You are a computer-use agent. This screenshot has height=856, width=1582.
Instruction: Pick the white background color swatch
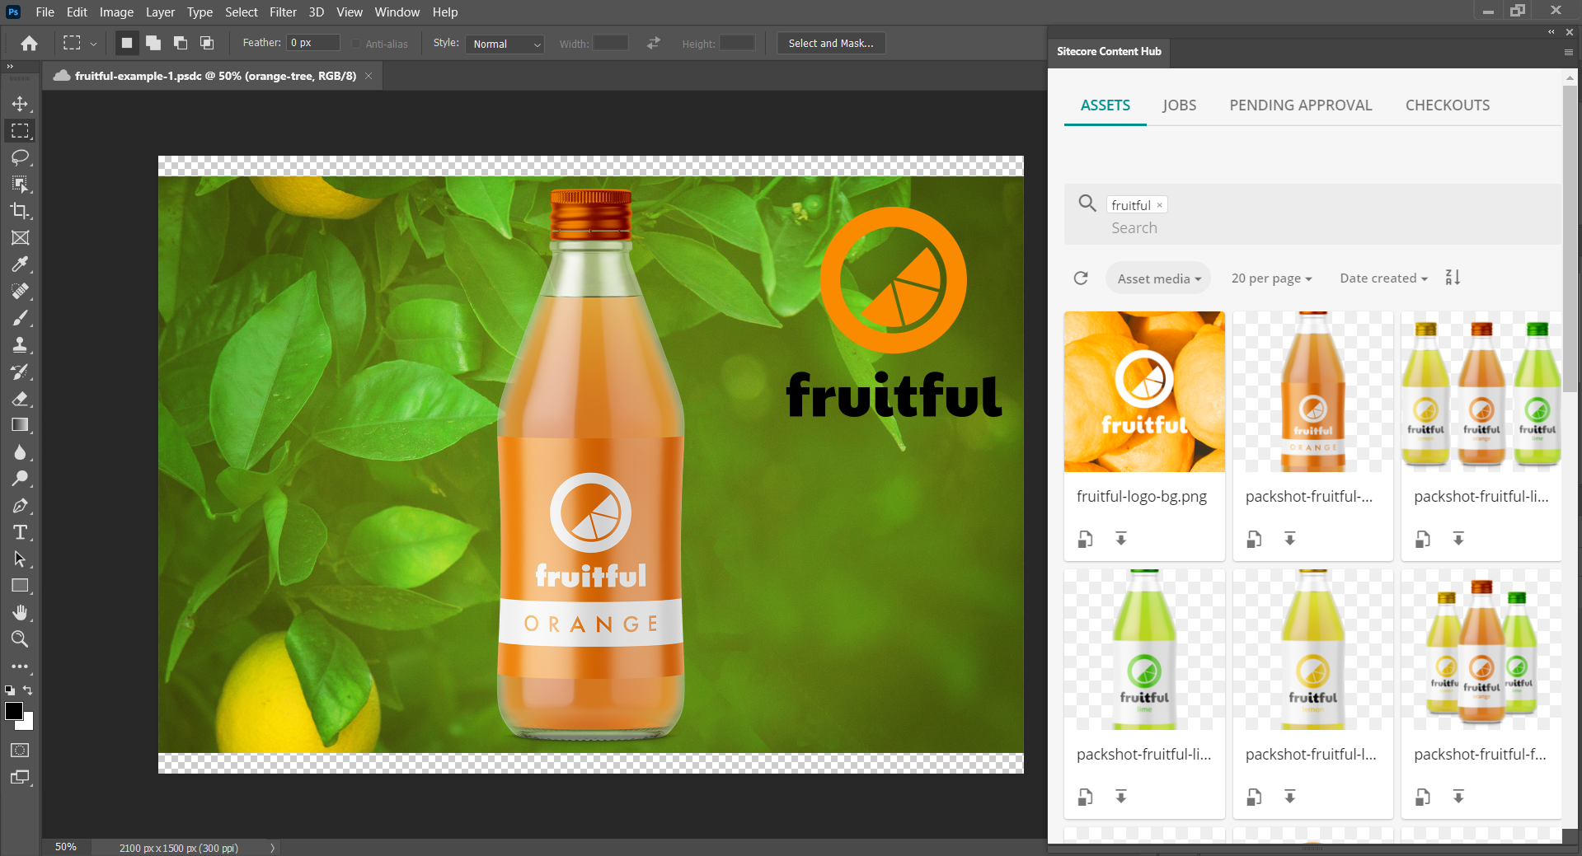click(29, 724)
